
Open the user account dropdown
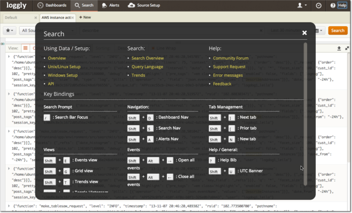click(302, 6)
